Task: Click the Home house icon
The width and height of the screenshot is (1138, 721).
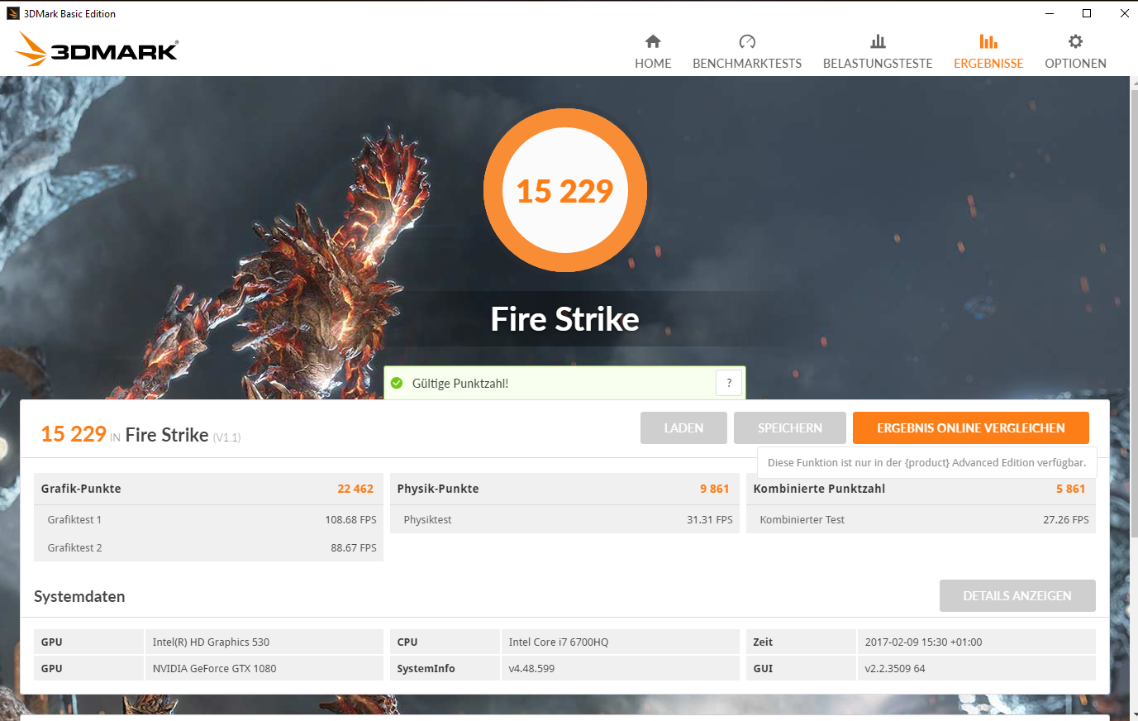Action: click(x=653, y=41)
